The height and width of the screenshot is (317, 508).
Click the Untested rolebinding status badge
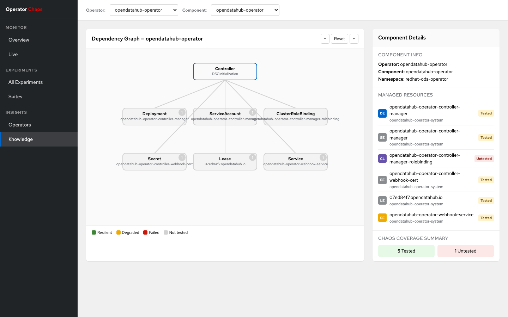(484, 158)
